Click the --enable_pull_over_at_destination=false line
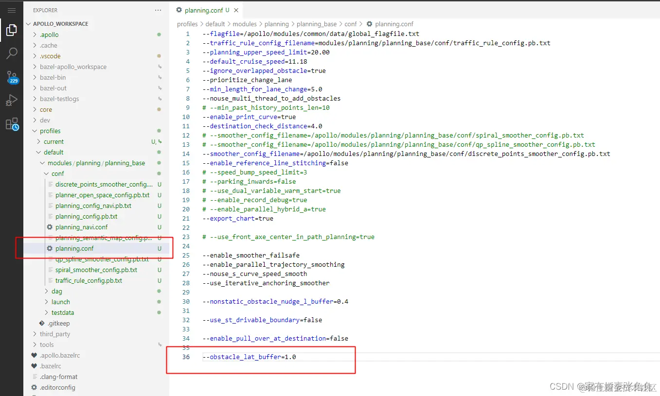The height and width of the screenshot is (396, 660). point(275,338)
